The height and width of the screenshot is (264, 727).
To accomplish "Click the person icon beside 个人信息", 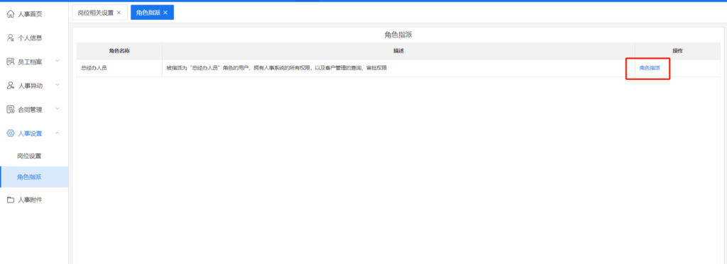I will [10, 38].
